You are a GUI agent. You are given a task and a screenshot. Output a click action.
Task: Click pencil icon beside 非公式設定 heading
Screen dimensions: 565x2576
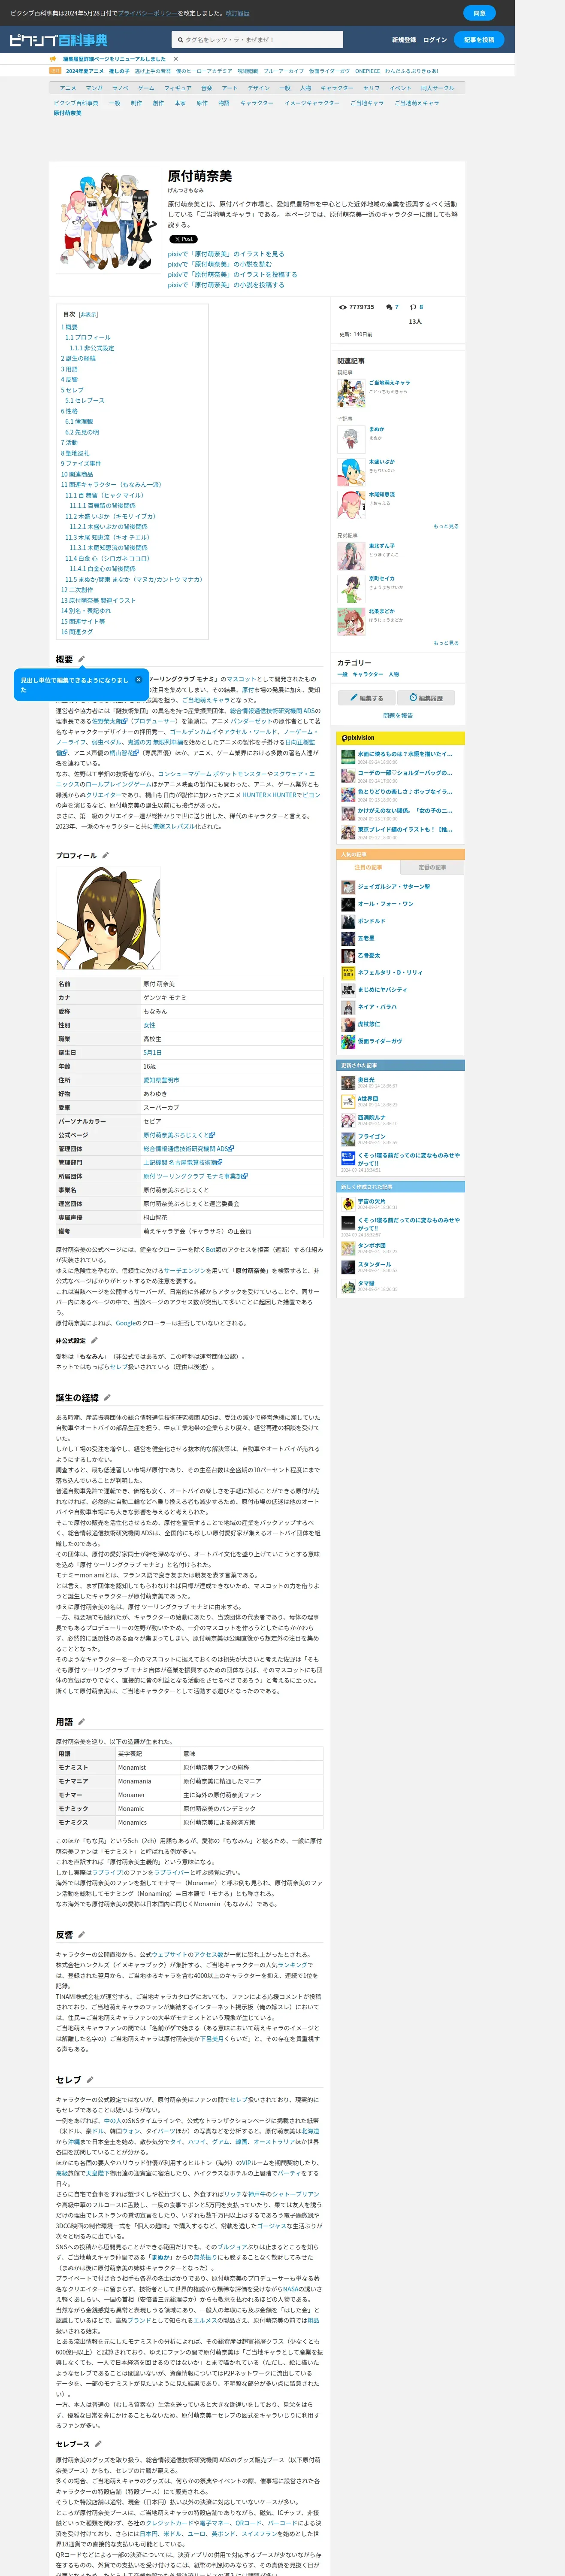(94, 1340)
